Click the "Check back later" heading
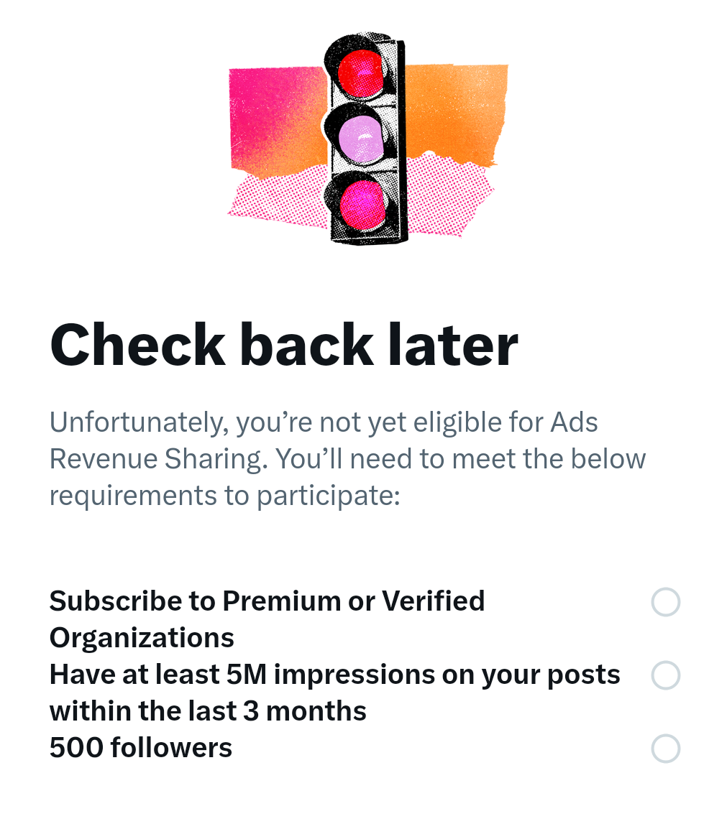 [283, 346]
